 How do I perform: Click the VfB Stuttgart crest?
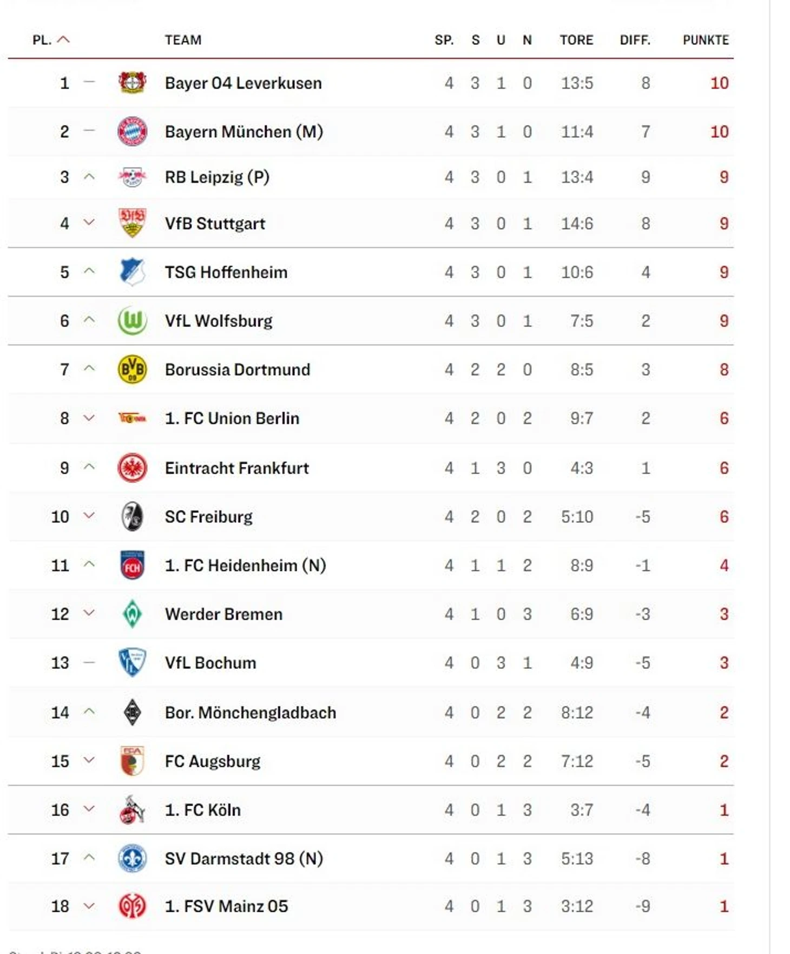(x=132, y=223)
